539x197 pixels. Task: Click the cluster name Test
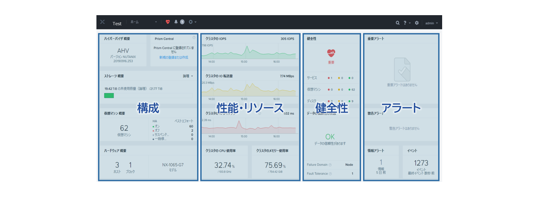[117, 24]
